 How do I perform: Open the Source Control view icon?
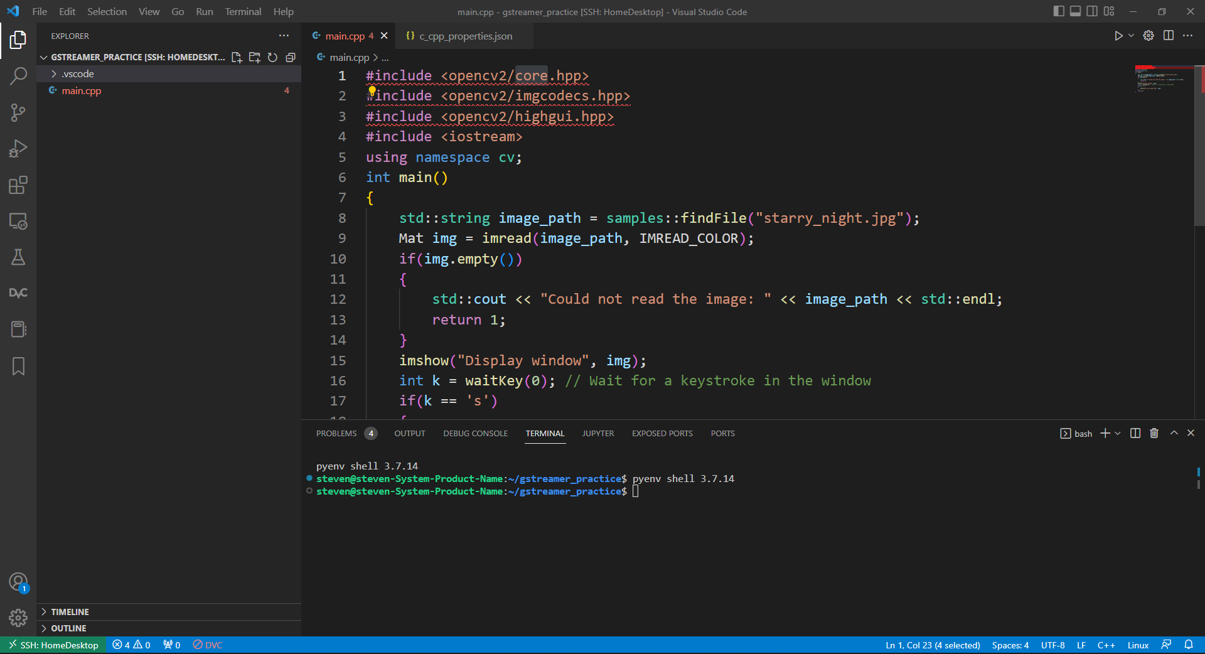tap(18, 113)
